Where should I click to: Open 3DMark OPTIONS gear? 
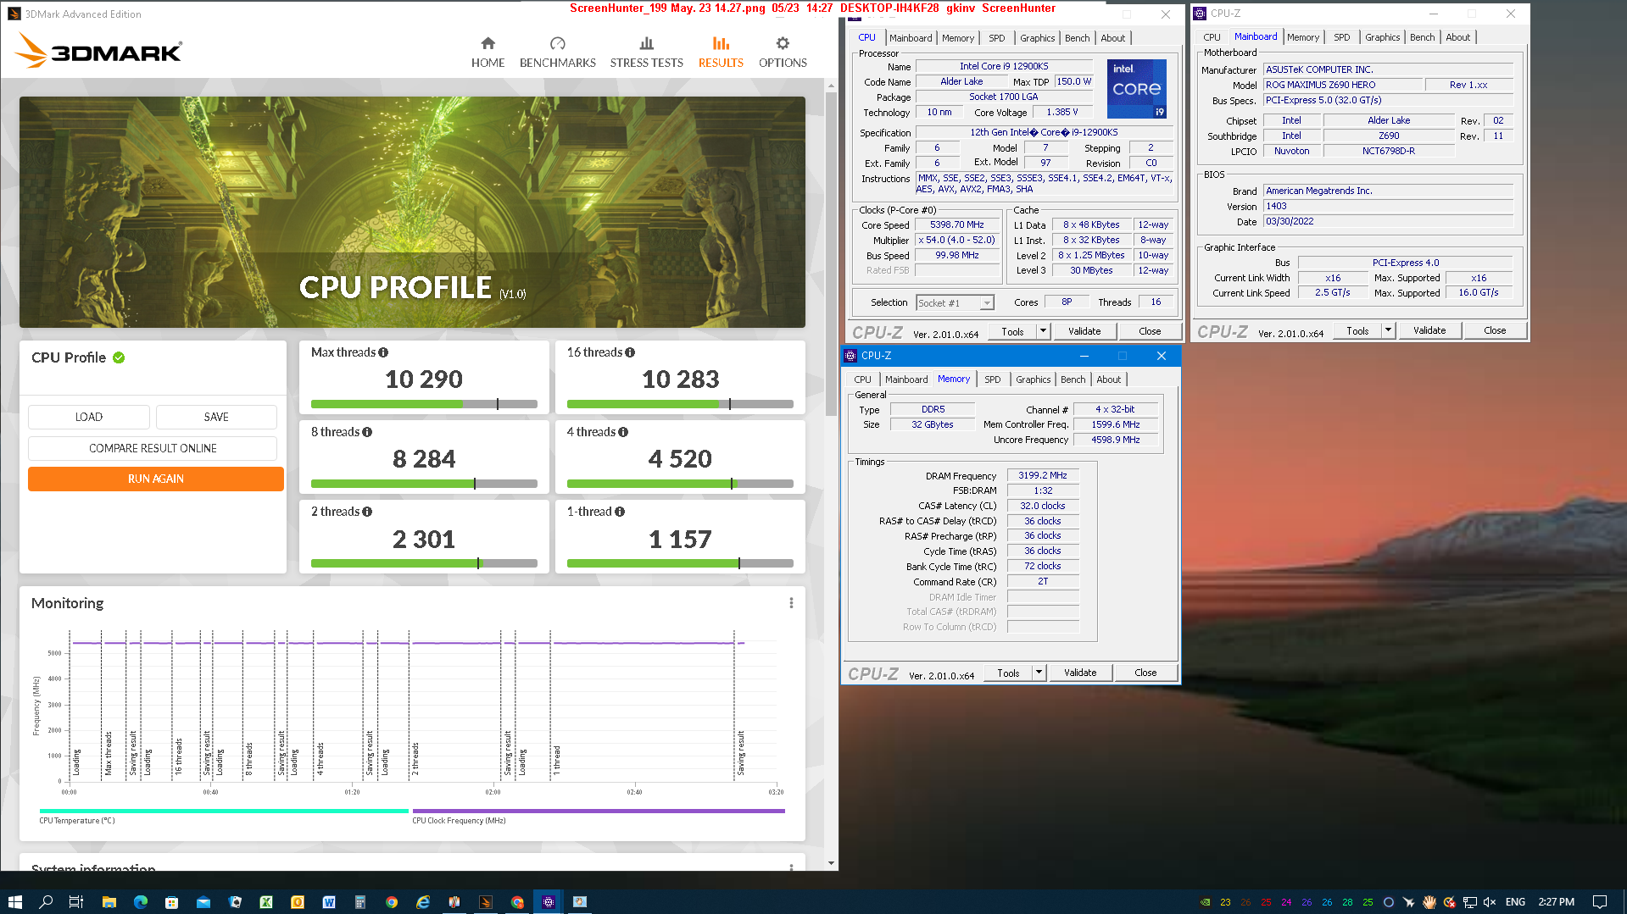783,43
